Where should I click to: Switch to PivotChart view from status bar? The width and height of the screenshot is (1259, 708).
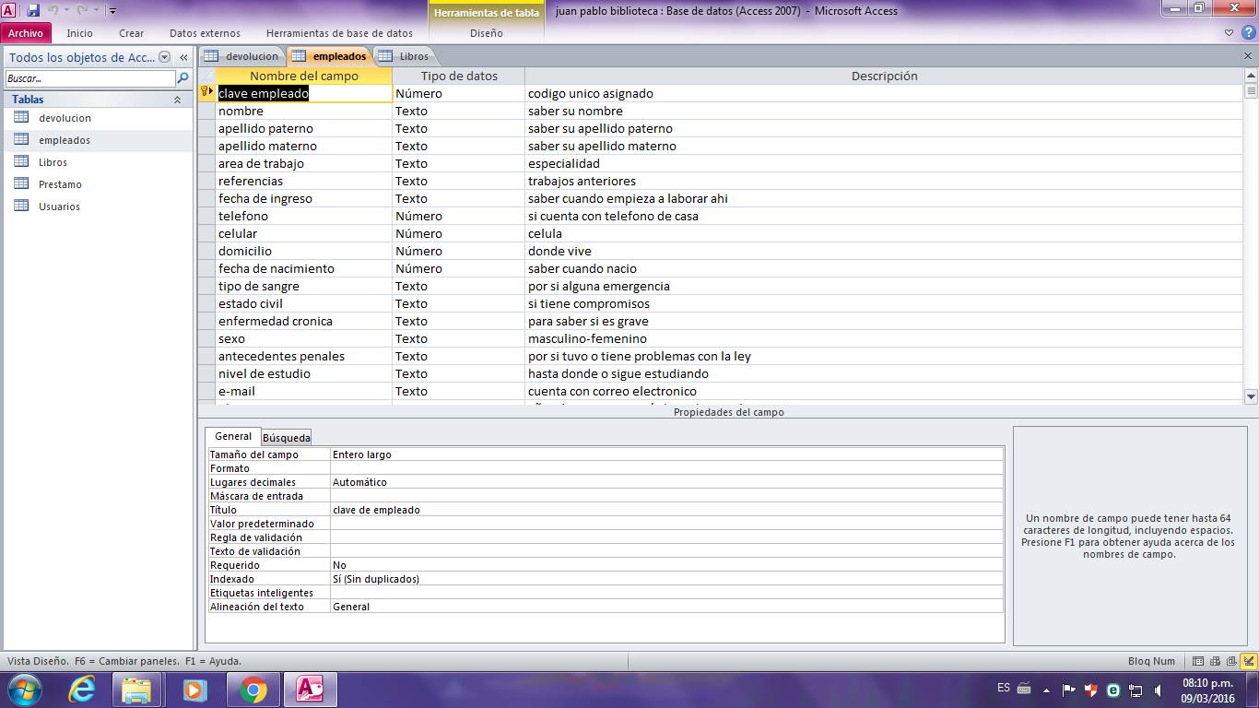(x=1231, y=661)
